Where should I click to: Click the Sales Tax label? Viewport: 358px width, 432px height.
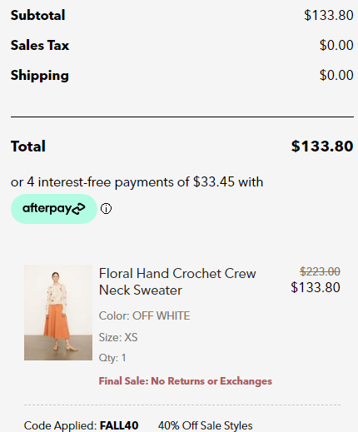40,45
